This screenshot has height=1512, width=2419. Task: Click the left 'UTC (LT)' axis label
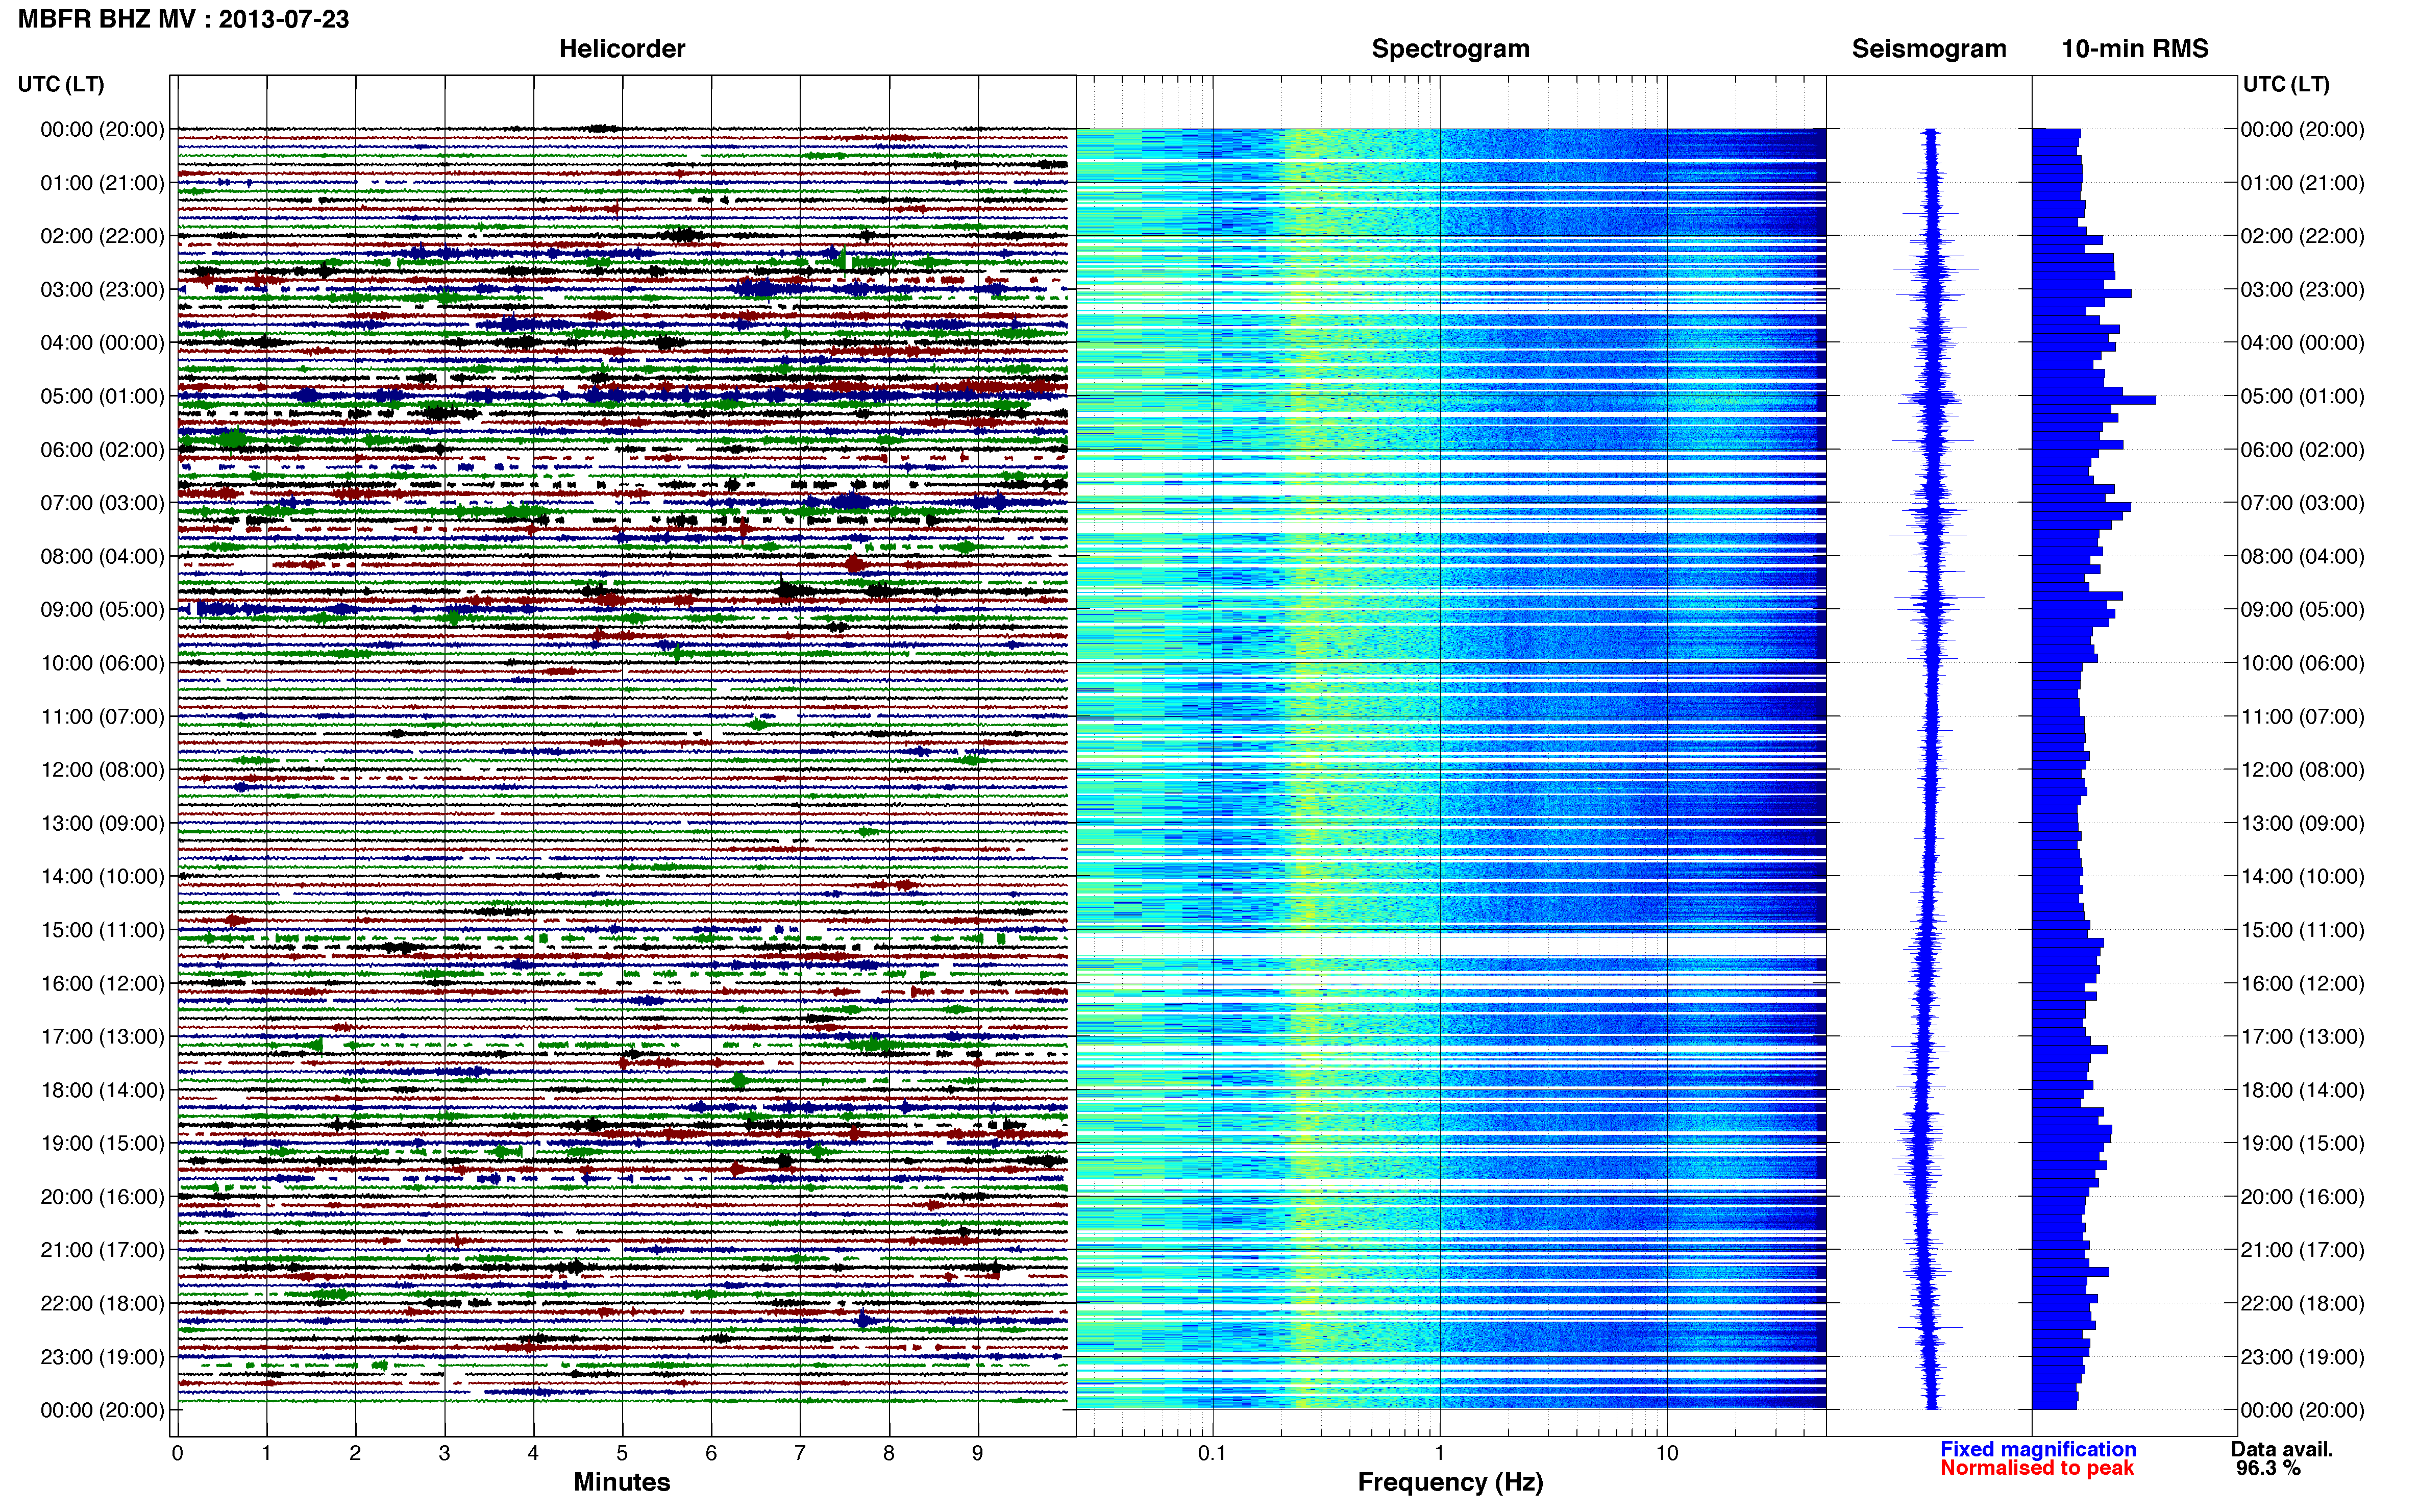pos(61,84)
